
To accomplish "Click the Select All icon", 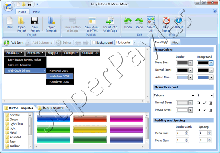I will [x=151, y=20].
